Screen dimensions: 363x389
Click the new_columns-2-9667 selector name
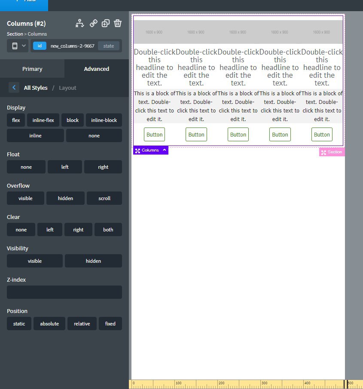point(73,46)
